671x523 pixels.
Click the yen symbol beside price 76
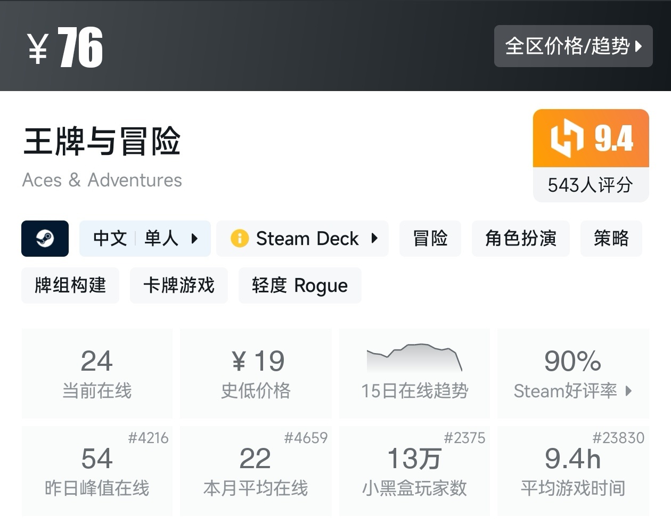[x=38, y=48]
